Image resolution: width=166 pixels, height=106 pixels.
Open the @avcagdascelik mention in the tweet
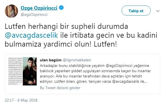point(31,35)
